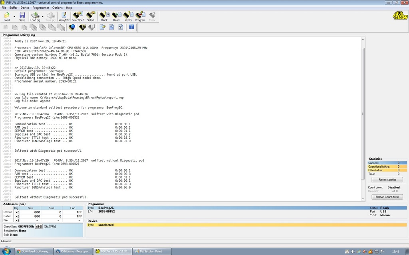Screen dimensions: 409x255
Task: Click the Elnec logo in top right
Action: (x=400, y=16)
